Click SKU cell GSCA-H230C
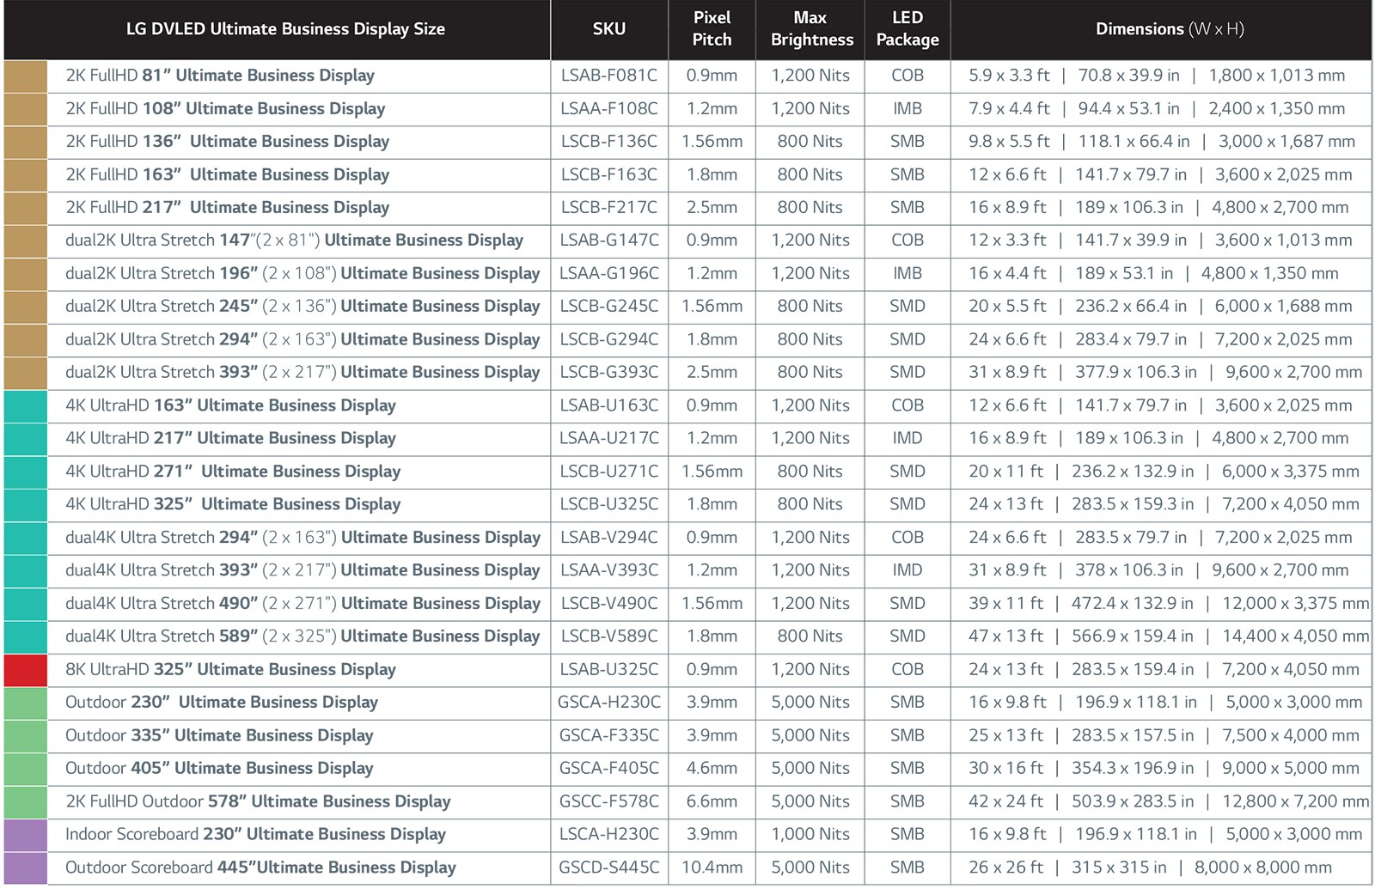Image resolution: width=1375 pixels, height=889 pixels. [609, 703]
